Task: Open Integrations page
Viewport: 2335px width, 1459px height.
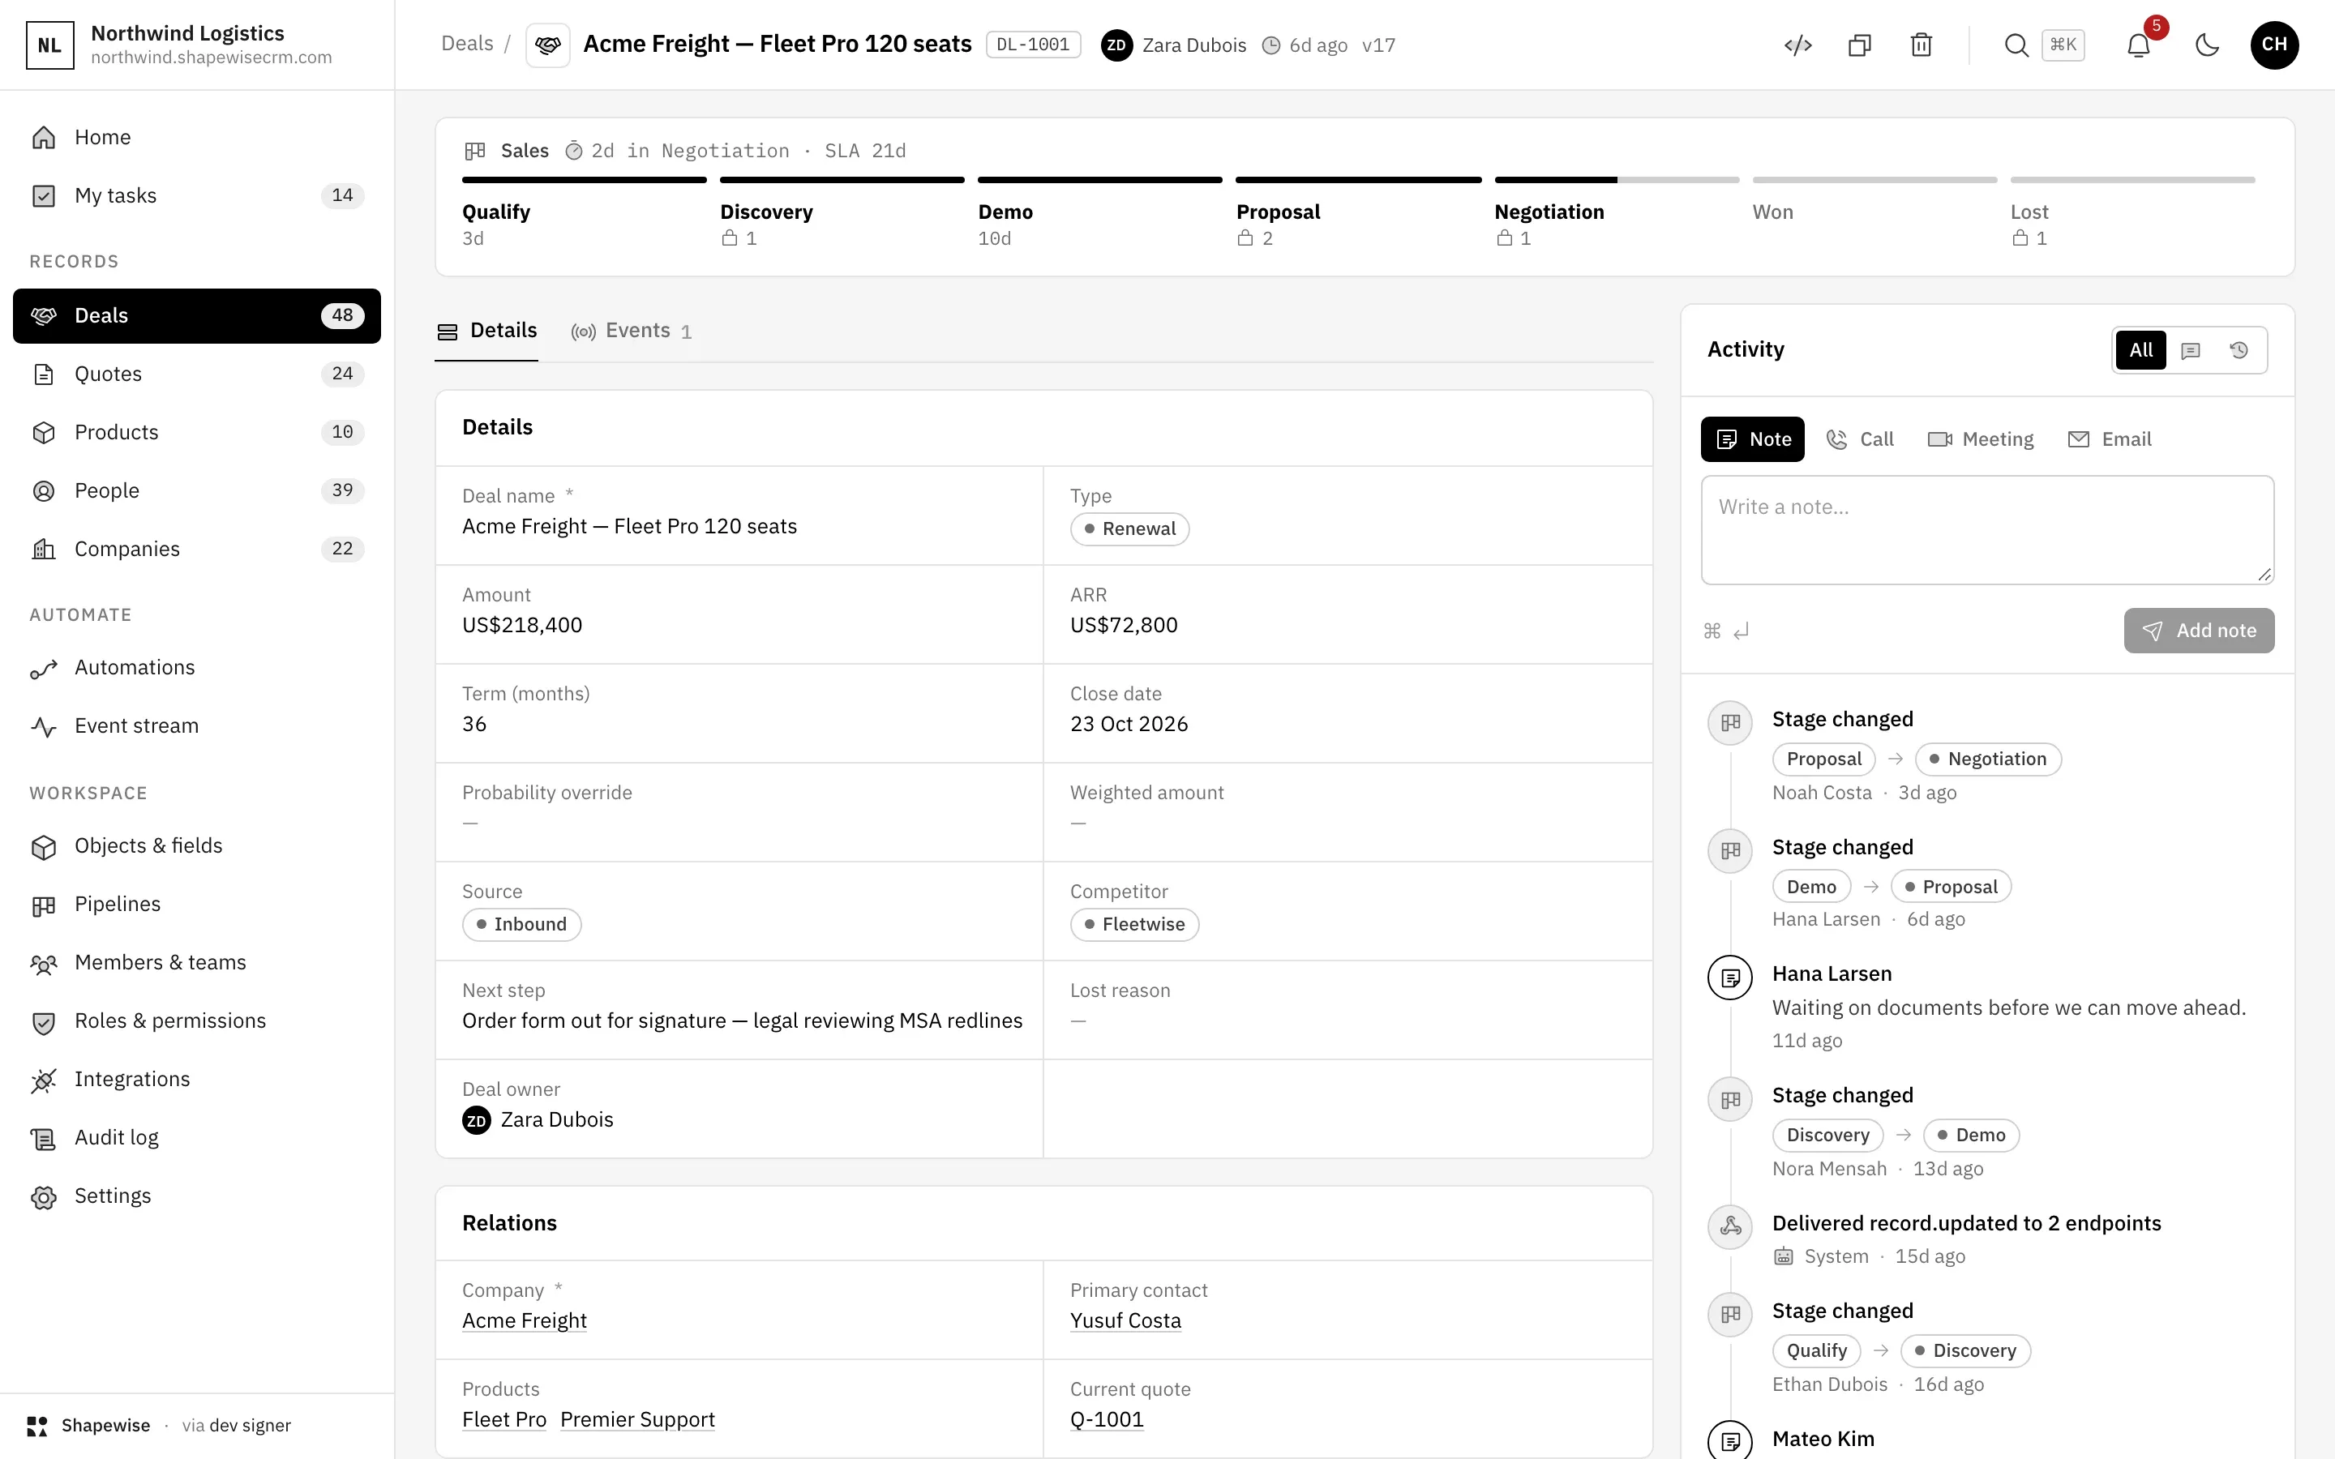Action: coord(197,1080)
